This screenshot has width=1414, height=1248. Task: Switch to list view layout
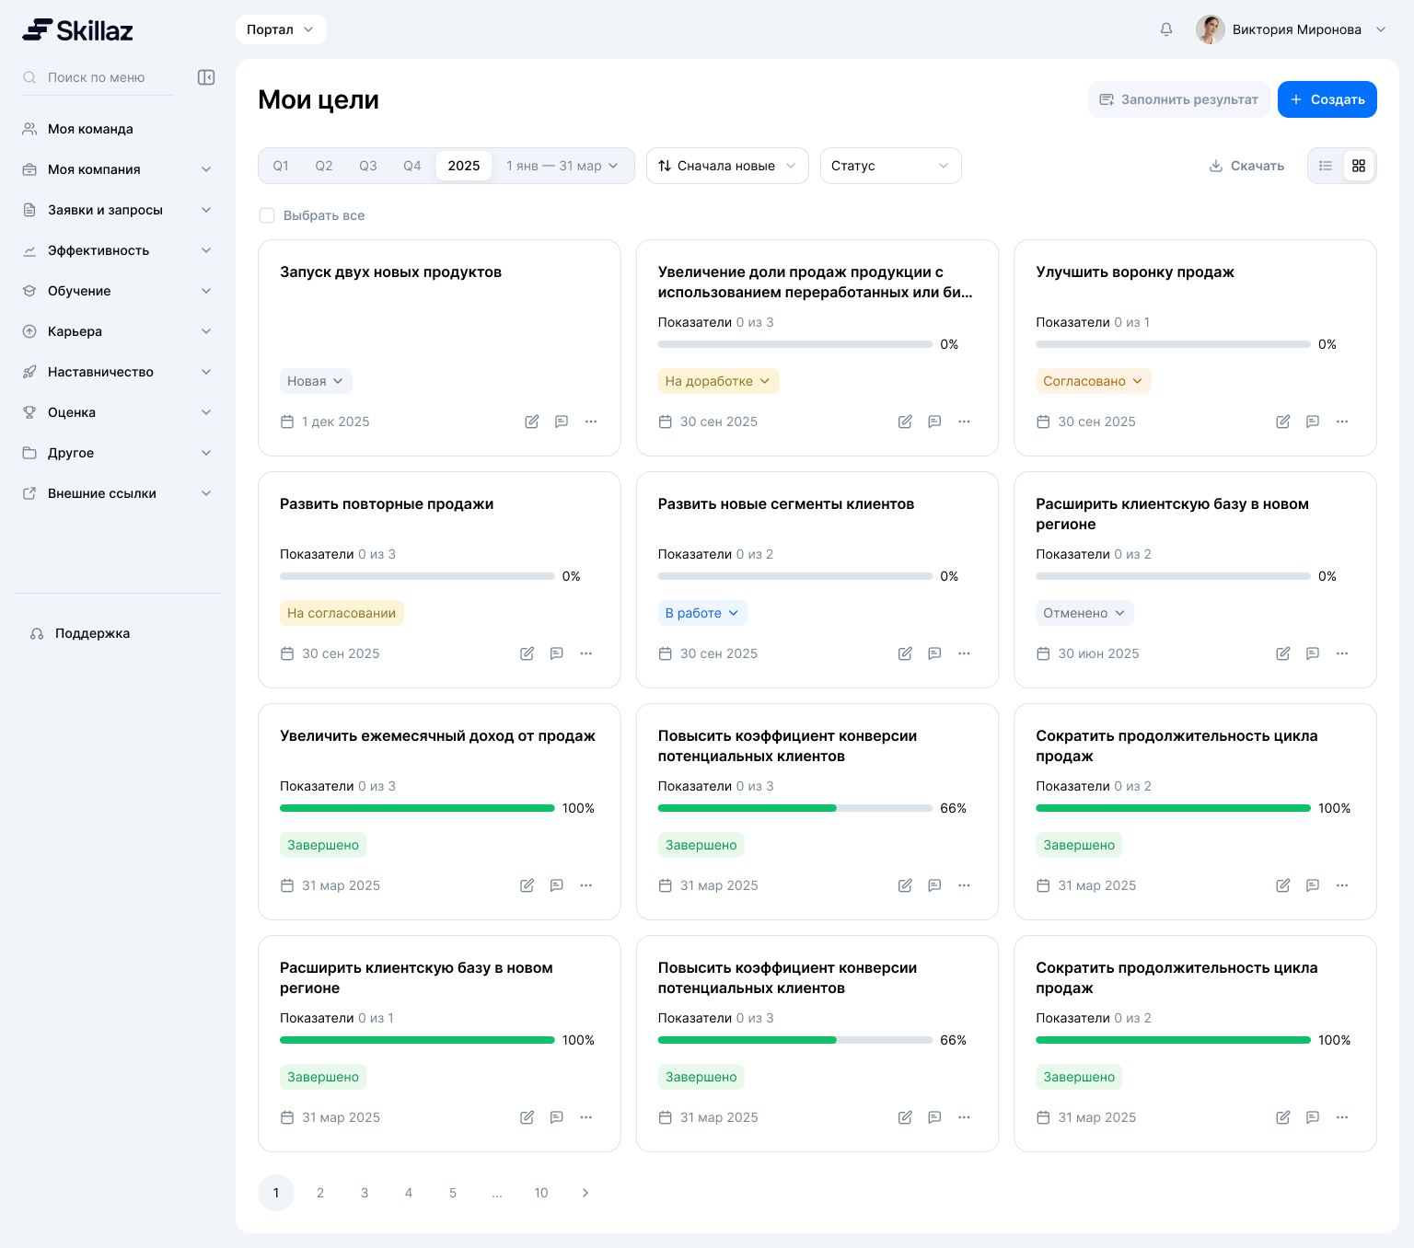[1326, 166]
